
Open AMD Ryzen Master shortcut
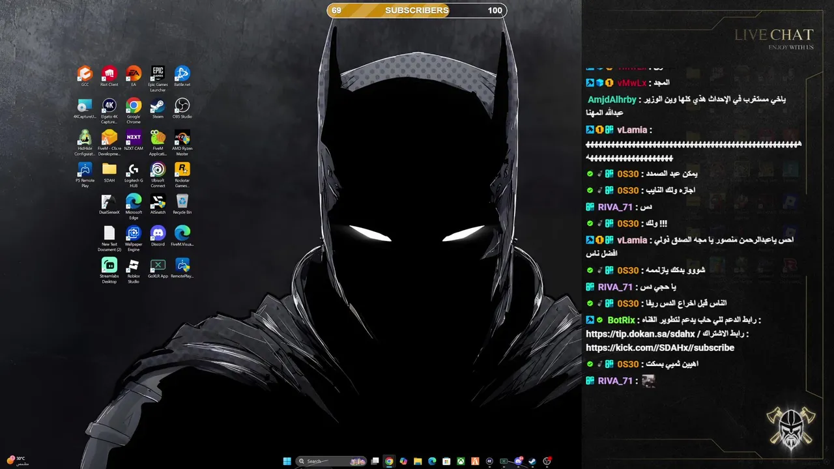coord(182,143)
